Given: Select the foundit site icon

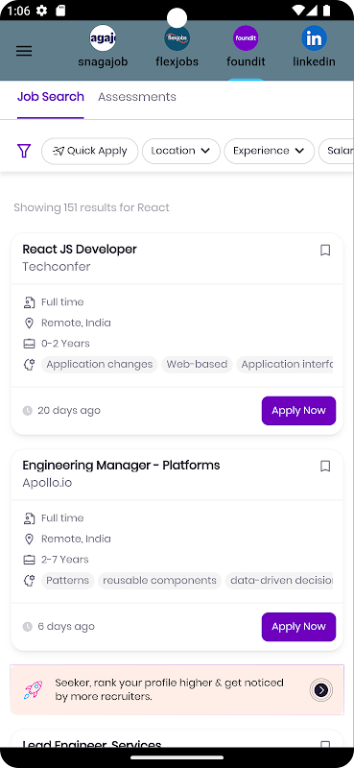Looking at the screenshot, I should click(246, 38).
